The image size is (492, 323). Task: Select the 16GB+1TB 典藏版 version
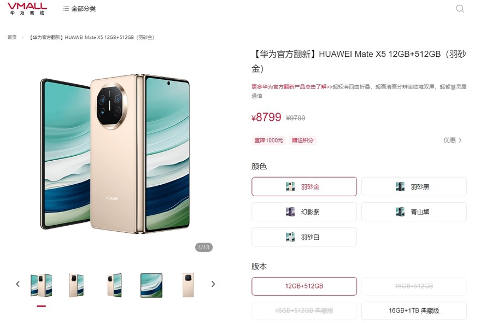point(414,310)
